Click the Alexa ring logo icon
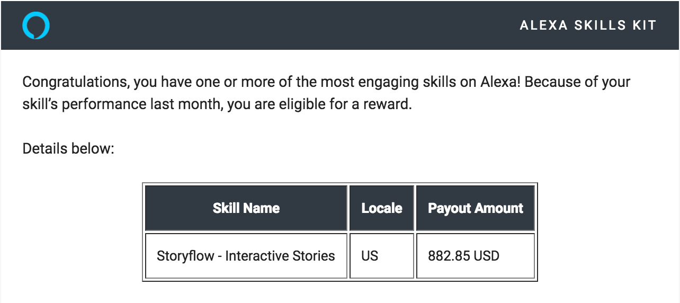This screenshot has height=303, width=680. pos(36,25)
